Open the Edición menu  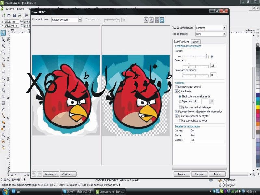click(x=20, y=9)
